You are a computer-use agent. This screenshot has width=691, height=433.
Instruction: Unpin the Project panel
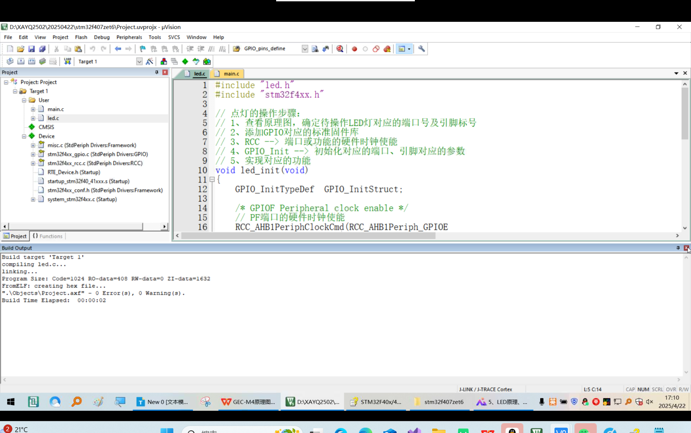pyautogui.click(x=156, y=72)
